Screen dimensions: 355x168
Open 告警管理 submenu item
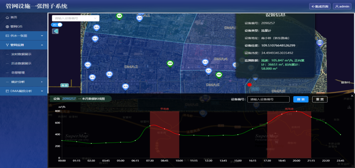coord(18,73)
